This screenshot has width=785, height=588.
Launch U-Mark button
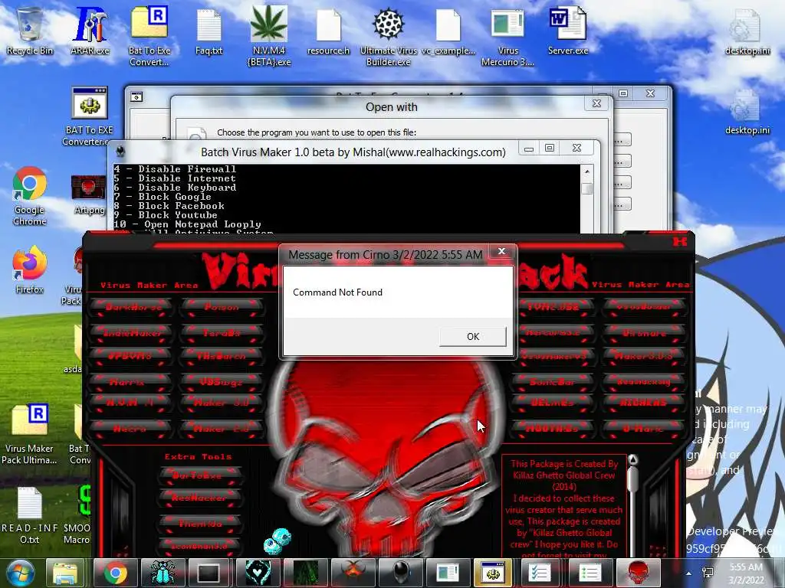coord(643,429)
